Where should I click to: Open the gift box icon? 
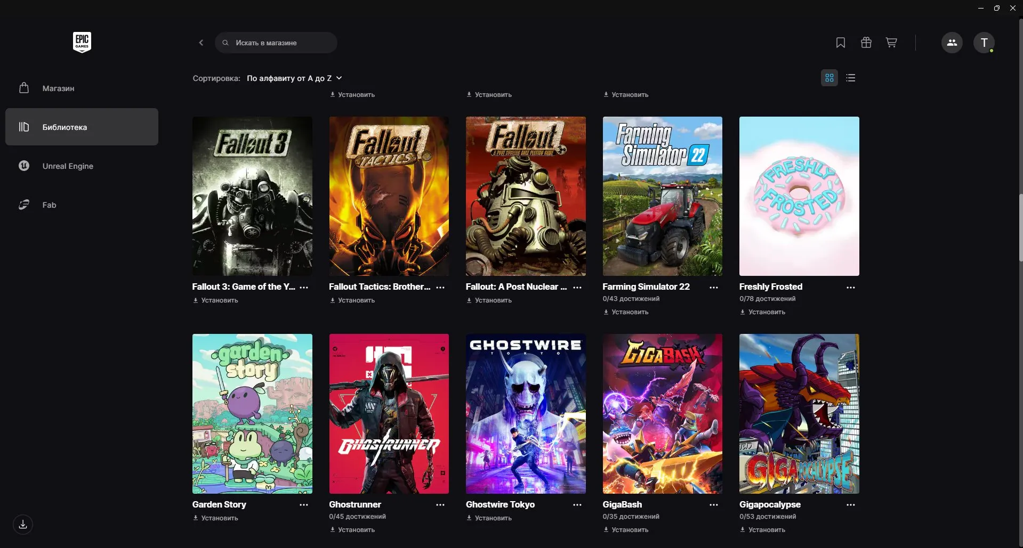pyautogui.click(x=866, y=43)
